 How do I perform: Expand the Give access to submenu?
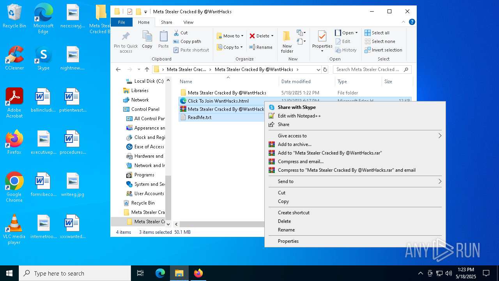point(355,136)
